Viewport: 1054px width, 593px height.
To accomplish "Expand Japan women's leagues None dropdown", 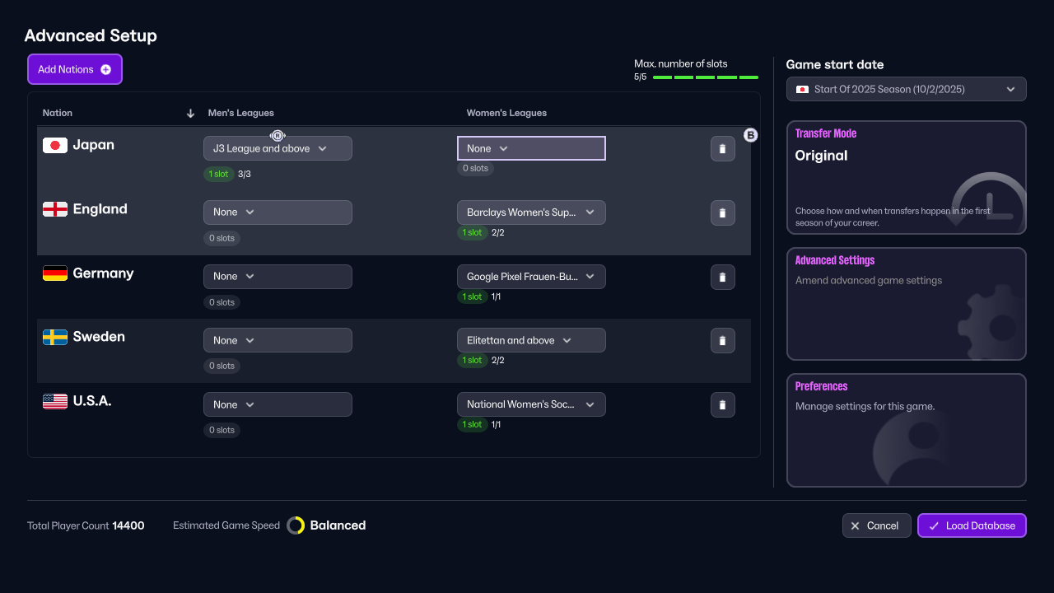I will coord(531,148).
